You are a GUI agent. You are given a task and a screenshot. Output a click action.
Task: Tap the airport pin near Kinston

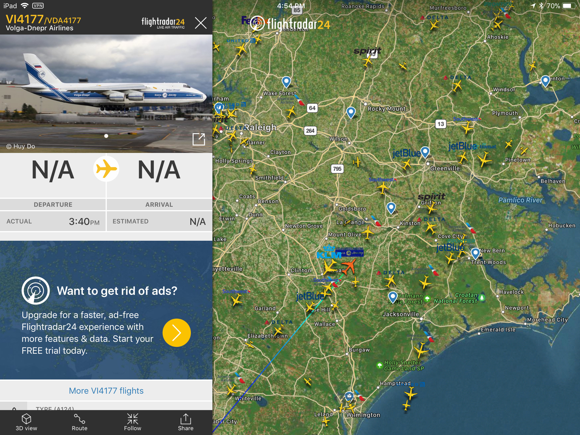(x=391, y=208)
